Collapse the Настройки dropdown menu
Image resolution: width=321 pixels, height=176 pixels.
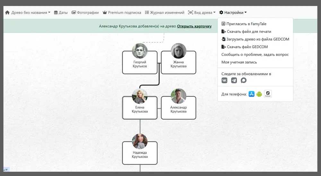point(233,12)
